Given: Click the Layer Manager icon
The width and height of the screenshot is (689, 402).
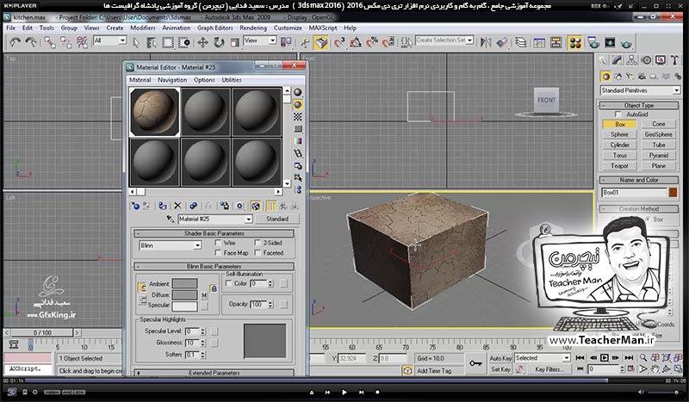Looking at the screenshot, I should coord(521,42).
